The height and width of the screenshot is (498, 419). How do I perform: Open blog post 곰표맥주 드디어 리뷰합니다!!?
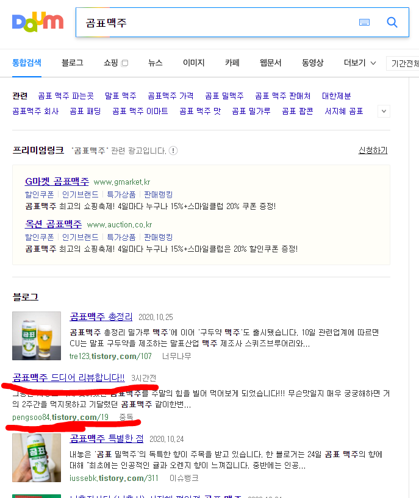(x=69, y=378)
